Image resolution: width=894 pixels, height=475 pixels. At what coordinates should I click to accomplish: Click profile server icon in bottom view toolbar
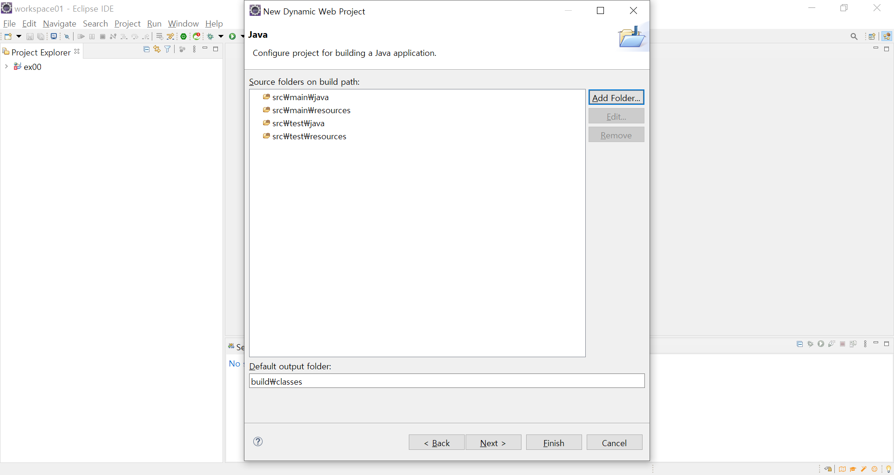[x=832, y=344]
